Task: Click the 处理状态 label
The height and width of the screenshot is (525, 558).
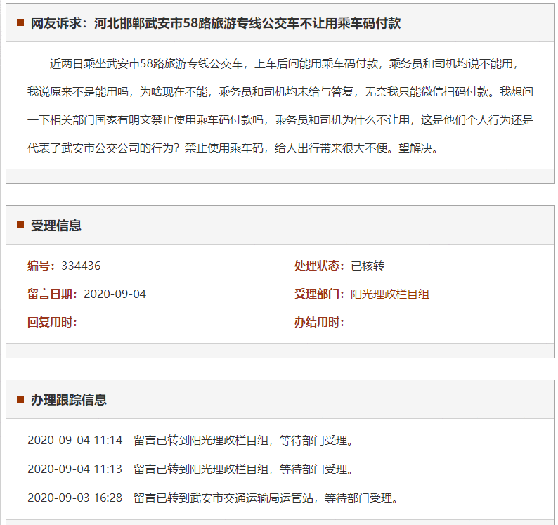Action: pos(319,266)
